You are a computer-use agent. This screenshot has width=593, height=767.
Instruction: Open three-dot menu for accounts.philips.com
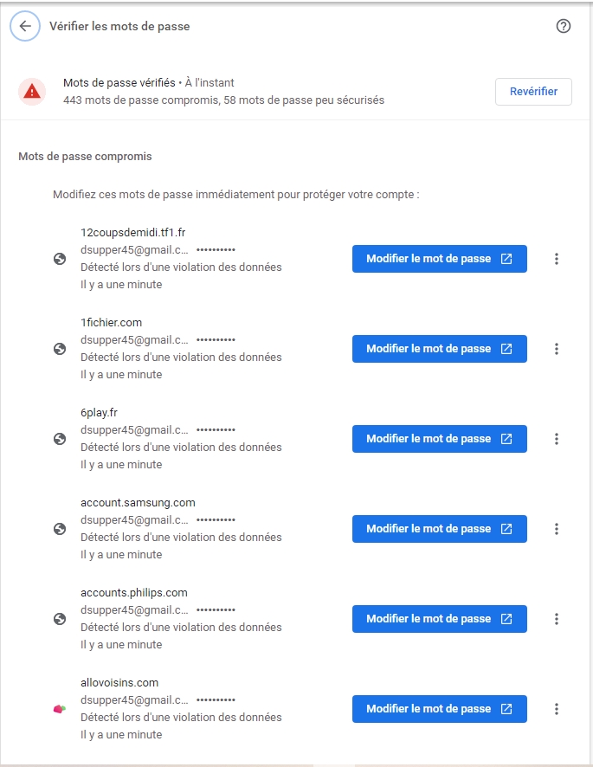point(557,619)
